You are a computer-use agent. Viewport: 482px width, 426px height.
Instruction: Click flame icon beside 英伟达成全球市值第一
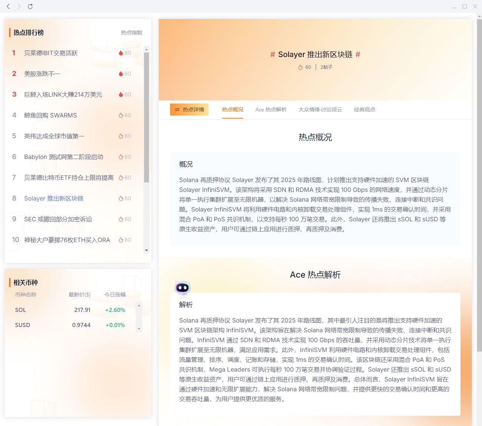pos(121,136)
